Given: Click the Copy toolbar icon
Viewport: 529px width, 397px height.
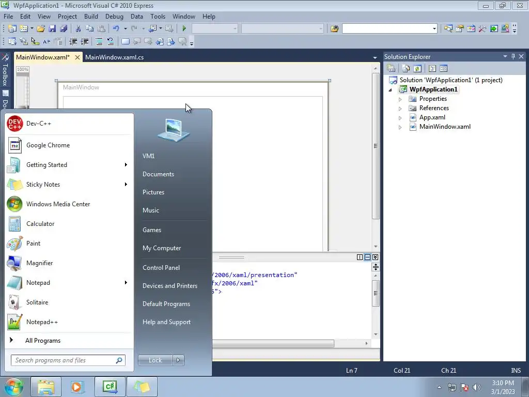Looking at the screenshot, I should pos(89,29).
